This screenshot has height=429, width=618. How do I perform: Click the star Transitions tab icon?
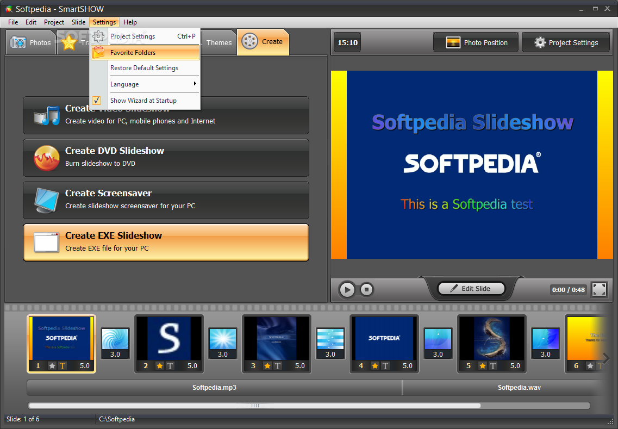(69, 42)
